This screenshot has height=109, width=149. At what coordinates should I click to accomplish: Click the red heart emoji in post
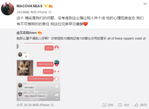[85, 24]
